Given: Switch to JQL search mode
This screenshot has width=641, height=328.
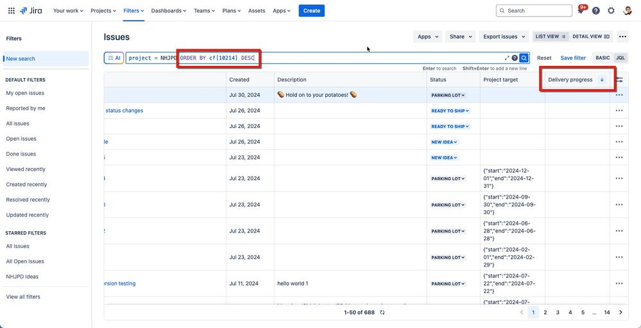Looking at the screenshot, I should pyautogui.click(x=620, y=58).
